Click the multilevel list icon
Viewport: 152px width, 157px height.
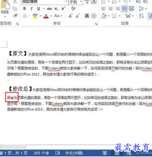126,2
